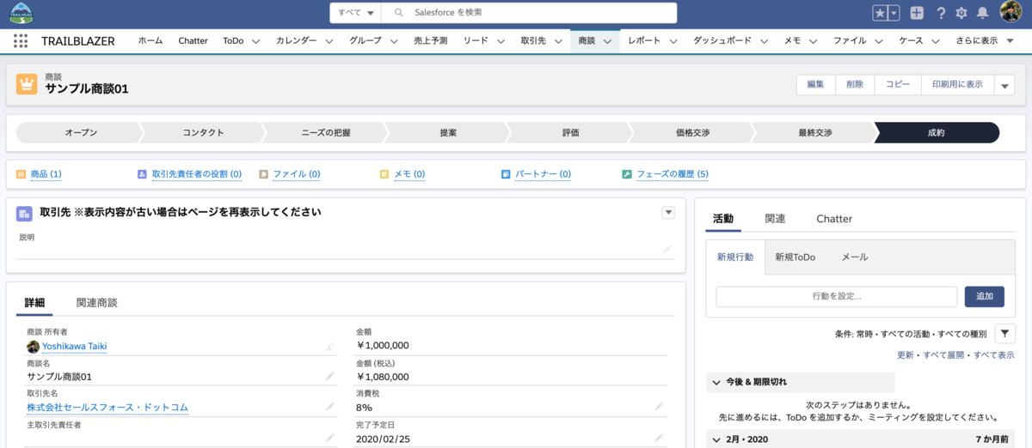Change the 商談 所有者 owner icon
Image resolution: width=1032 pixels, height=448 pixels.
[330, 347]
